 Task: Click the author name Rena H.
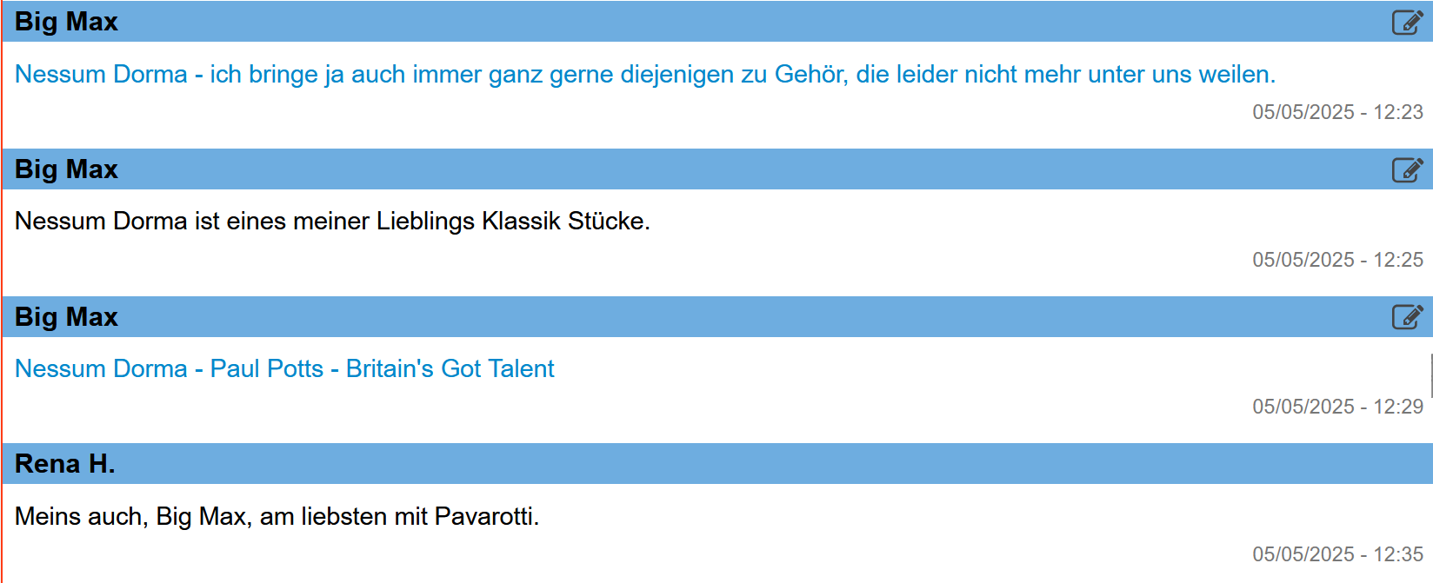(x=65, y=464)
